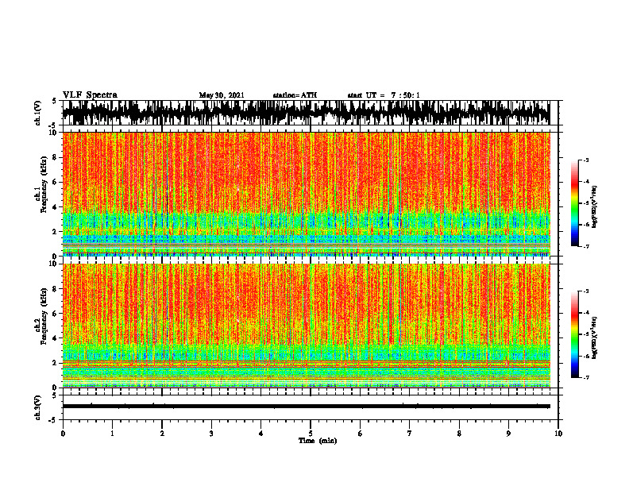629x486 pixels.
Task: Click time axis tick label "6"
Action: coord(360,434)
